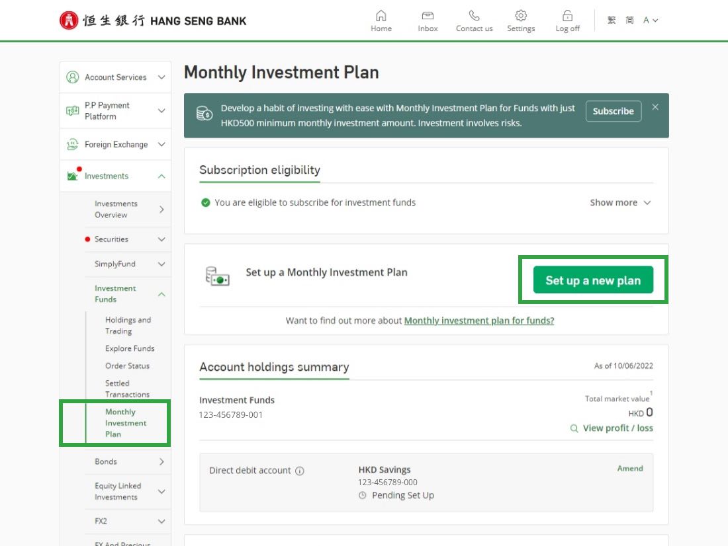Open the Bonds submenu arrow
The height and width of the screenshot is (546, 728).
tap(161, 461)
